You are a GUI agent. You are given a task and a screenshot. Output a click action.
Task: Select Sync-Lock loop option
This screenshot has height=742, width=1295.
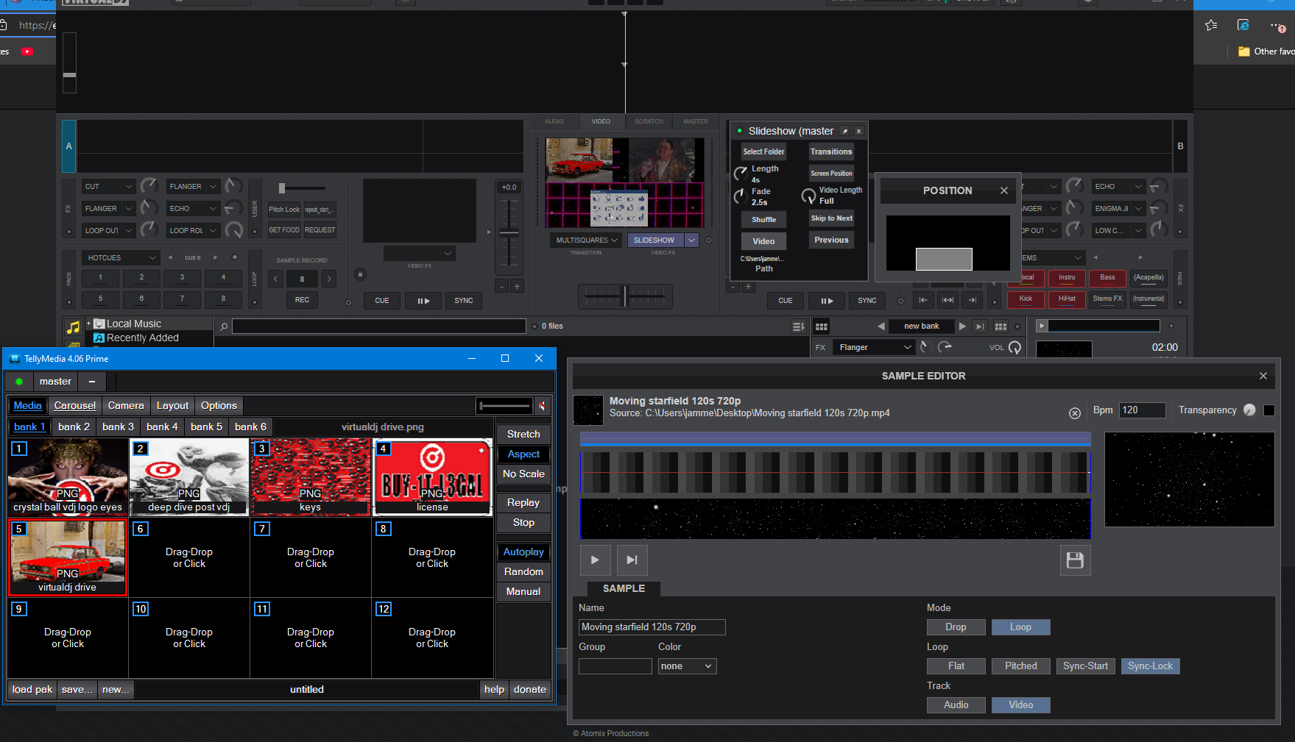(1150, 666)
